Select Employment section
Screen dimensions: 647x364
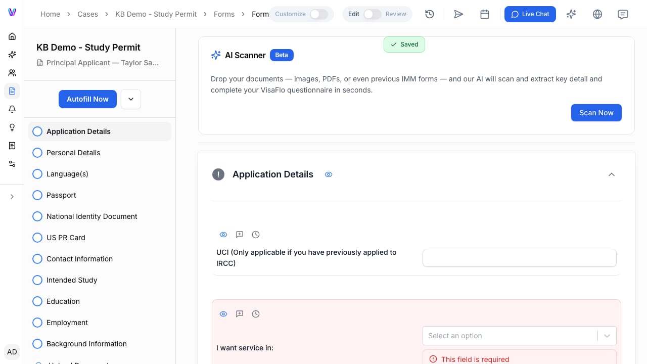pyautogui.click(x=100, y=323)
